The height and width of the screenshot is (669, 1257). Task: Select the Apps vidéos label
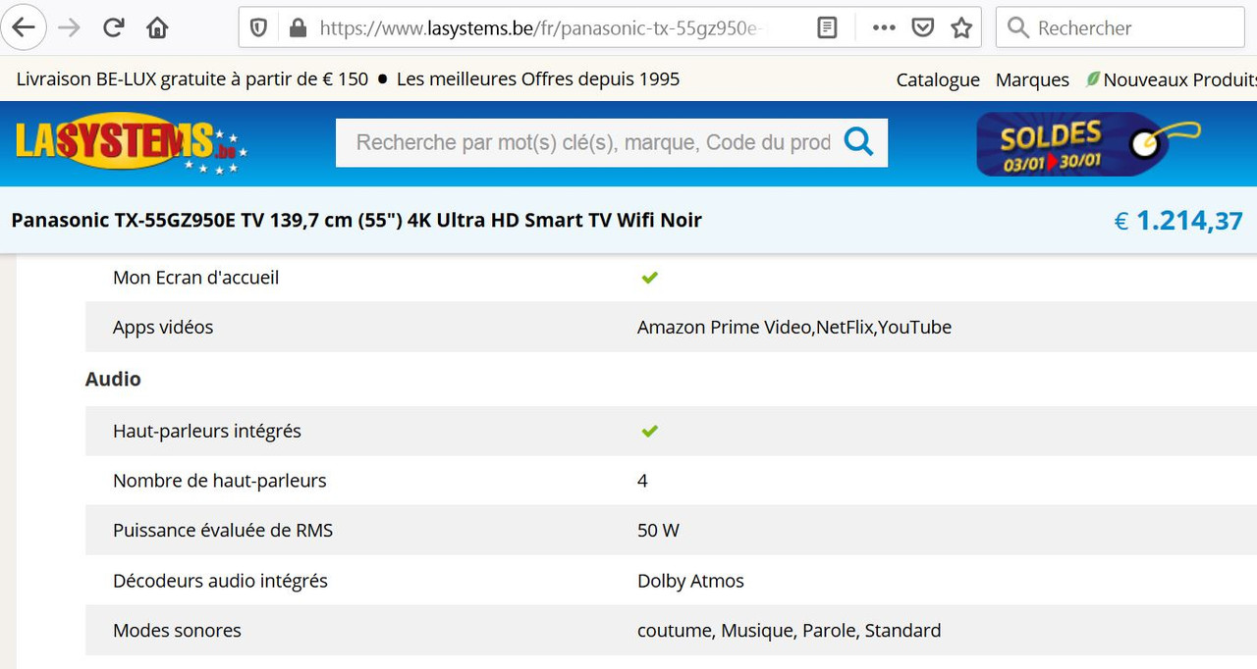(163, 327)
